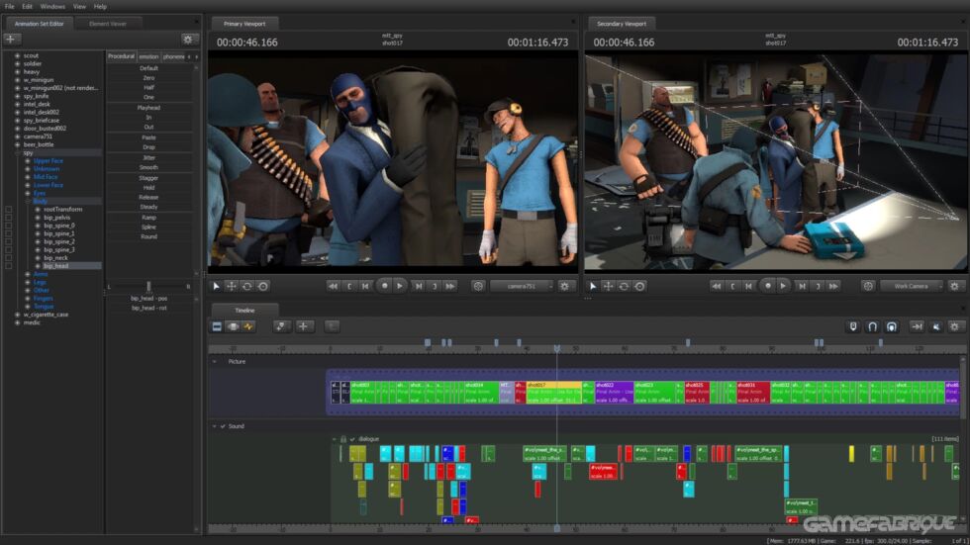970x545 pixels.
Task: Toggle checkbox beside bip_spine_1
Action: point(9,233)
